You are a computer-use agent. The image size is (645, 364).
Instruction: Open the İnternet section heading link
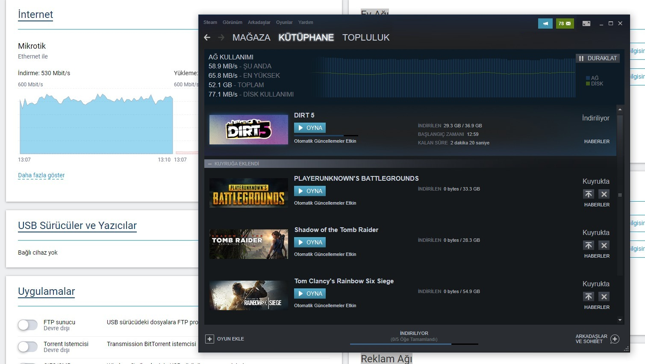tap(35, 14)
